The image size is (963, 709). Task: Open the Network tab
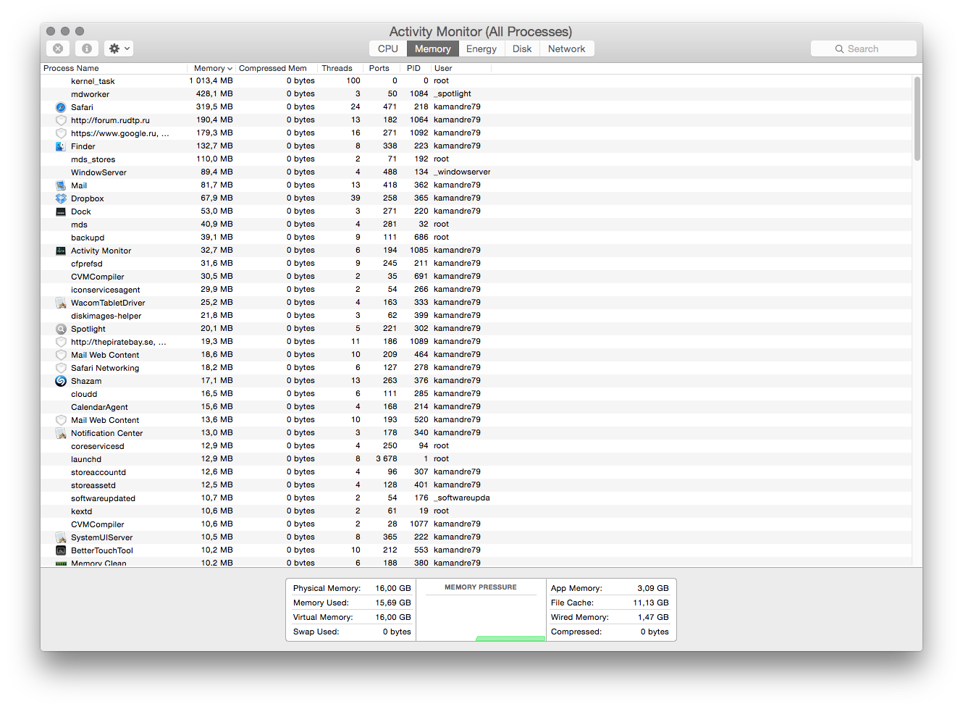click(567, 49)
